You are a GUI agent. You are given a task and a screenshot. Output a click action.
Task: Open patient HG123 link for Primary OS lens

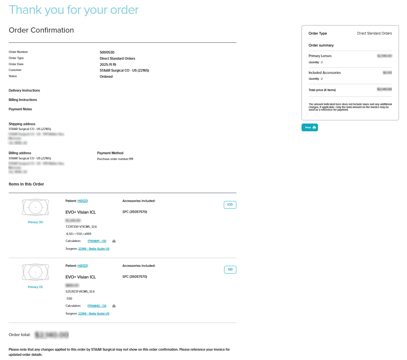pos(83,266)
